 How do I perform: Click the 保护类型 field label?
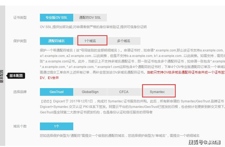coord(20,41)
